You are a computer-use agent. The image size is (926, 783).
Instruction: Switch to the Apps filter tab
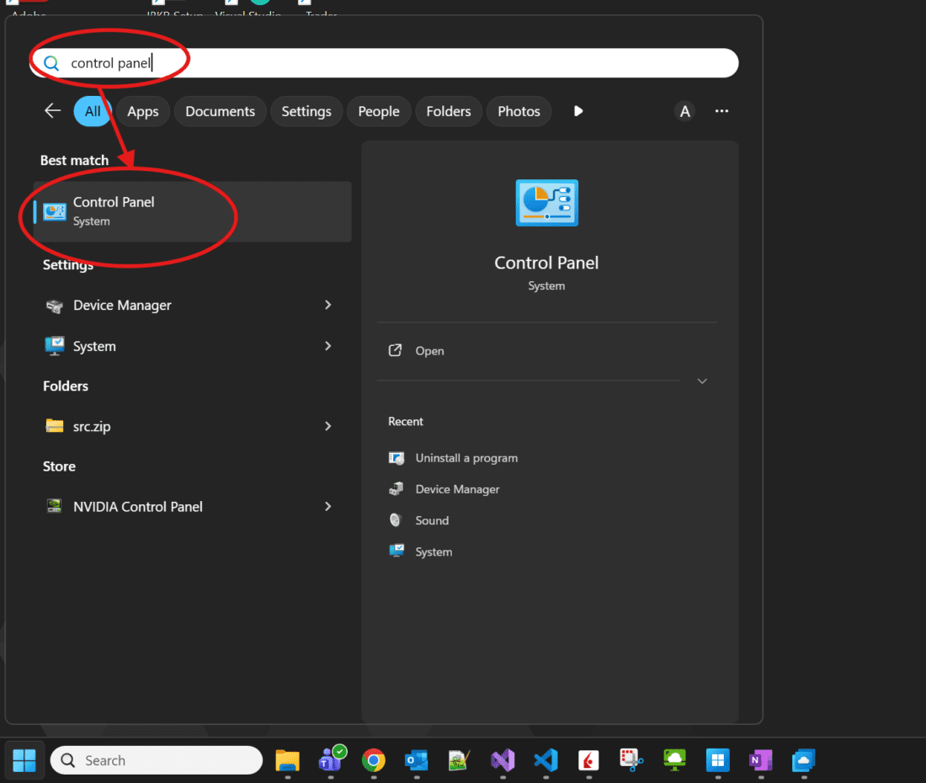click(143, 111)
